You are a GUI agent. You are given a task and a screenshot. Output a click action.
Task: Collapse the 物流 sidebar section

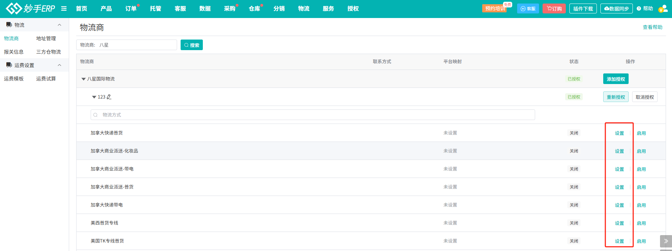point(59,25)
